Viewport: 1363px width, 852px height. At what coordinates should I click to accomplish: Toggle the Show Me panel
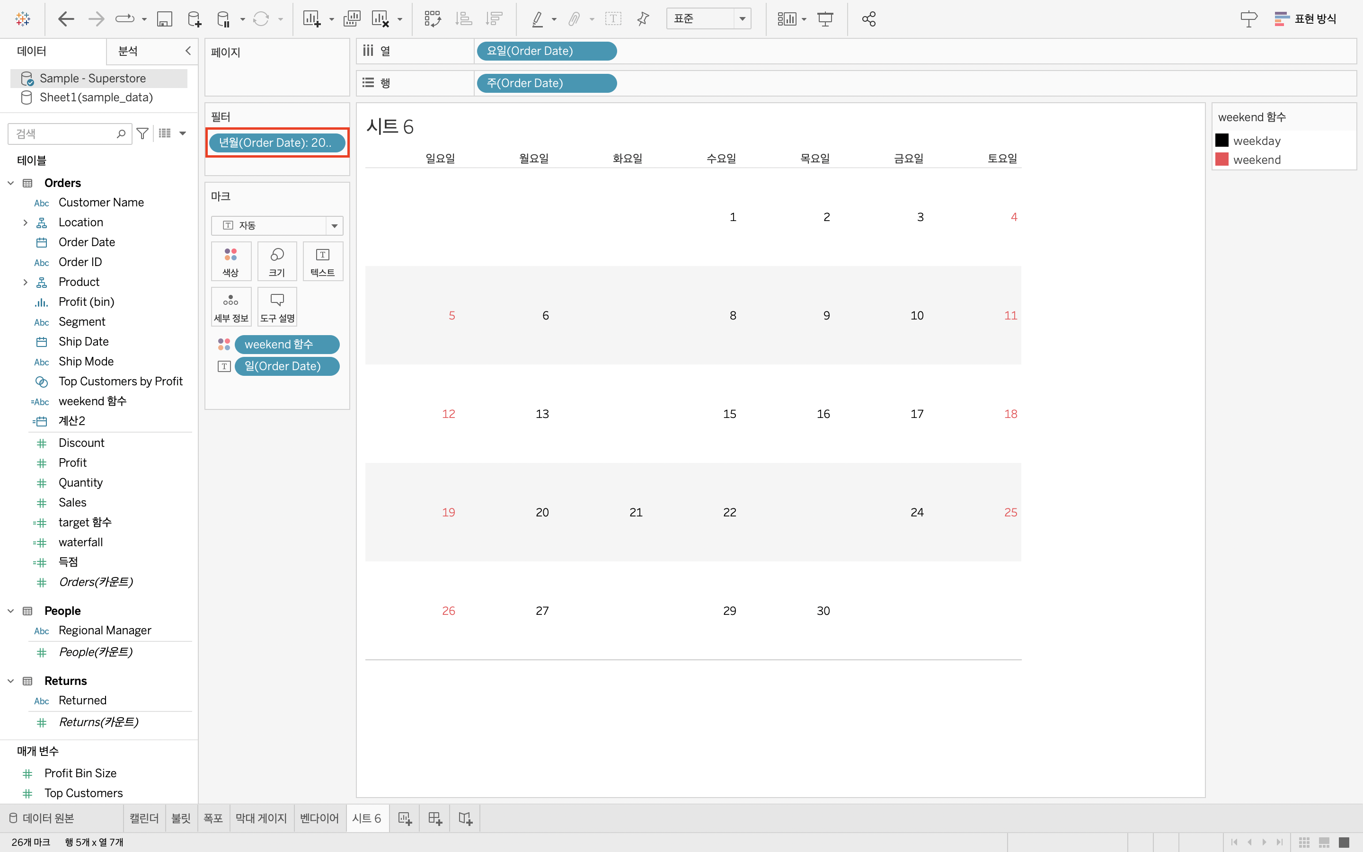[x=1305, y=19]
